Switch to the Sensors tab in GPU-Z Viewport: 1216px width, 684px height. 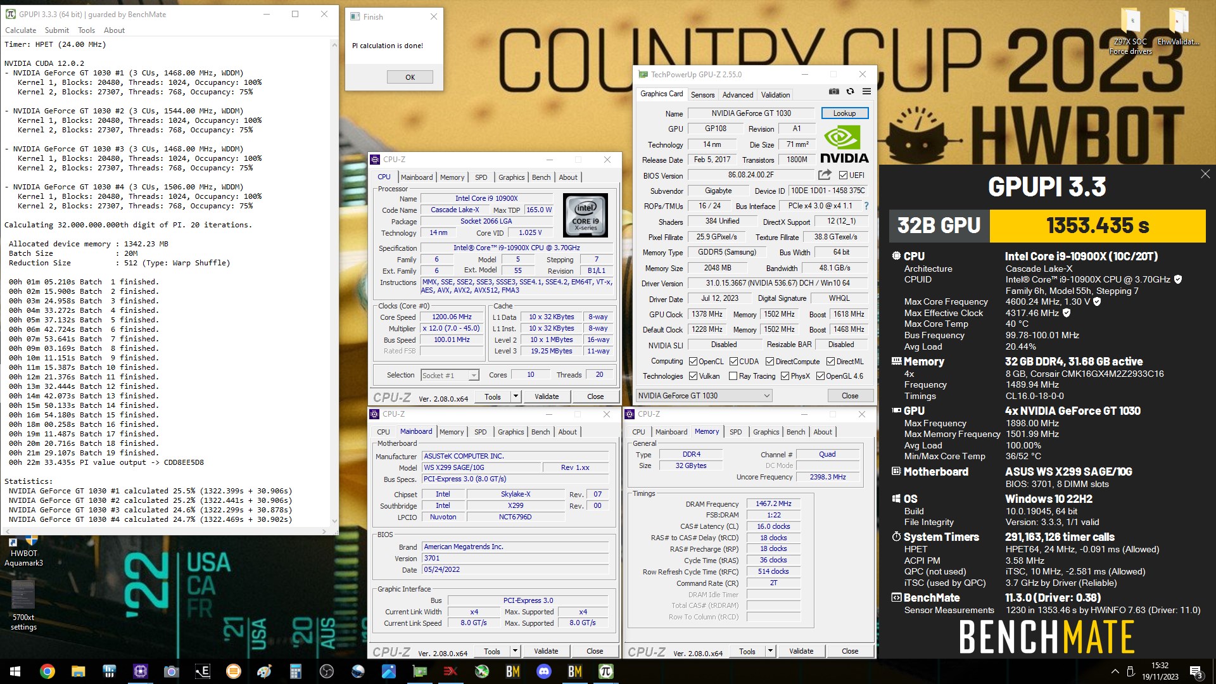(702, 95)
